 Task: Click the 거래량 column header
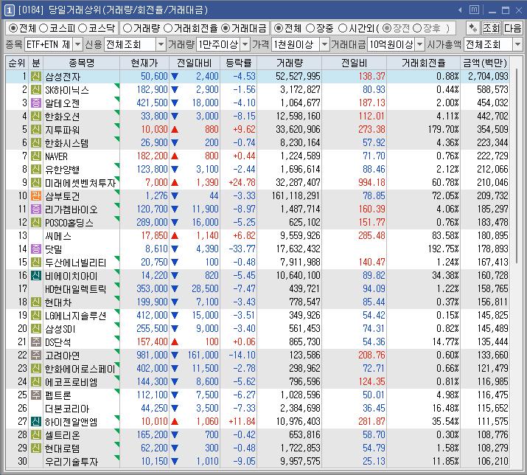(x=290, y=63)
